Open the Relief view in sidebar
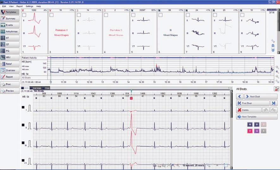The height and width of the screenshot is (170, 280). (10, 64)
